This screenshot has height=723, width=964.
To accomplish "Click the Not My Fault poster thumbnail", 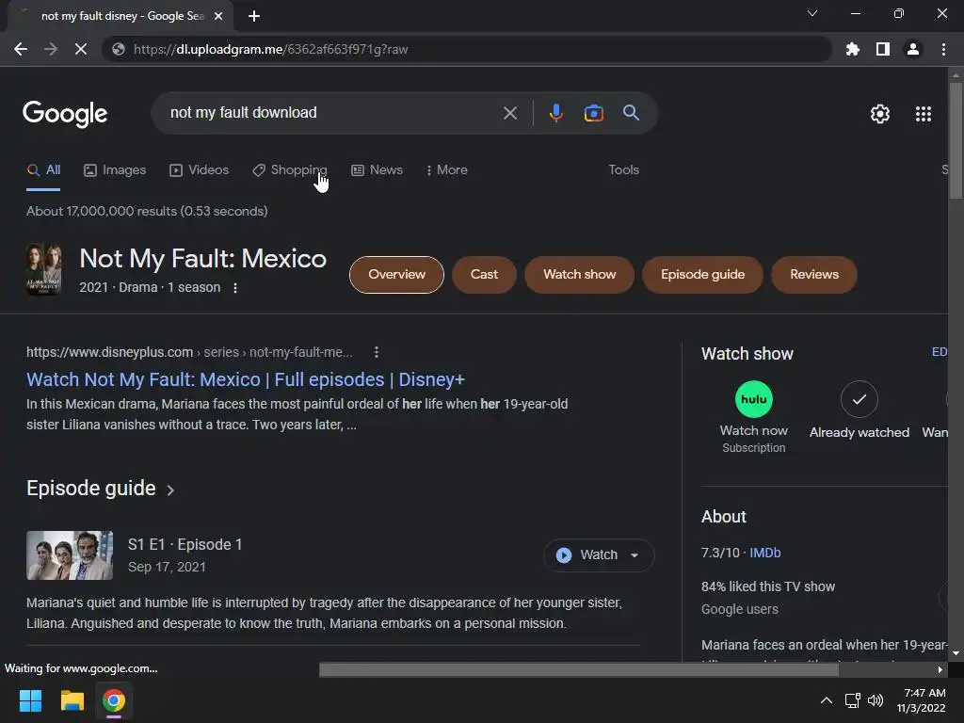I will coord(43,269).
